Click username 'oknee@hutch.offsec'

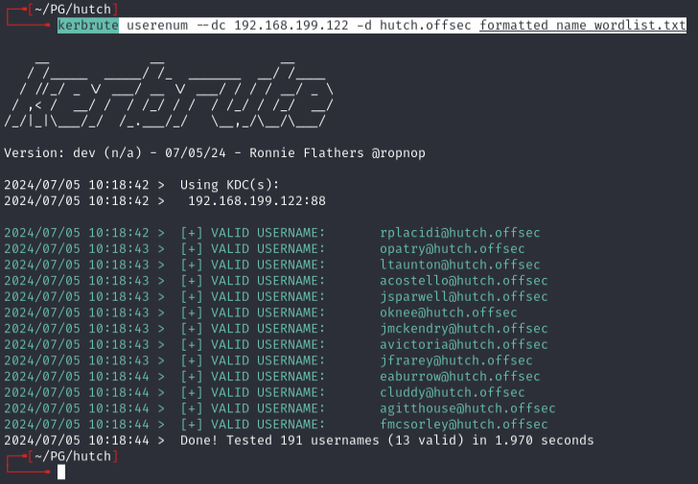[449, 312]
